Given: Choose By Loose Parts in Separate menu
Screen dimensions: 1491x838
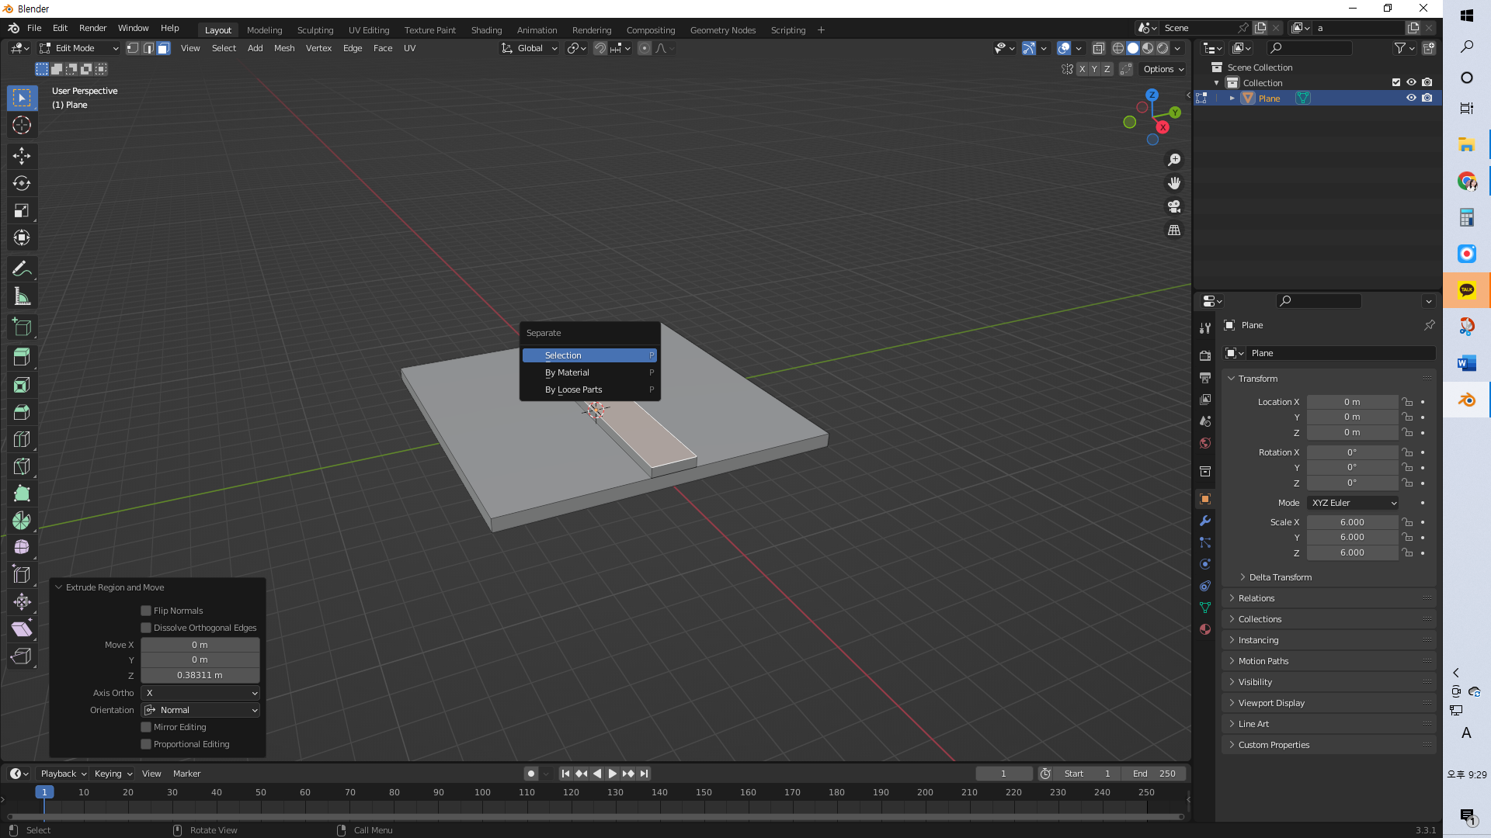Looking at the screenshot, I should [x=573, y=390].
